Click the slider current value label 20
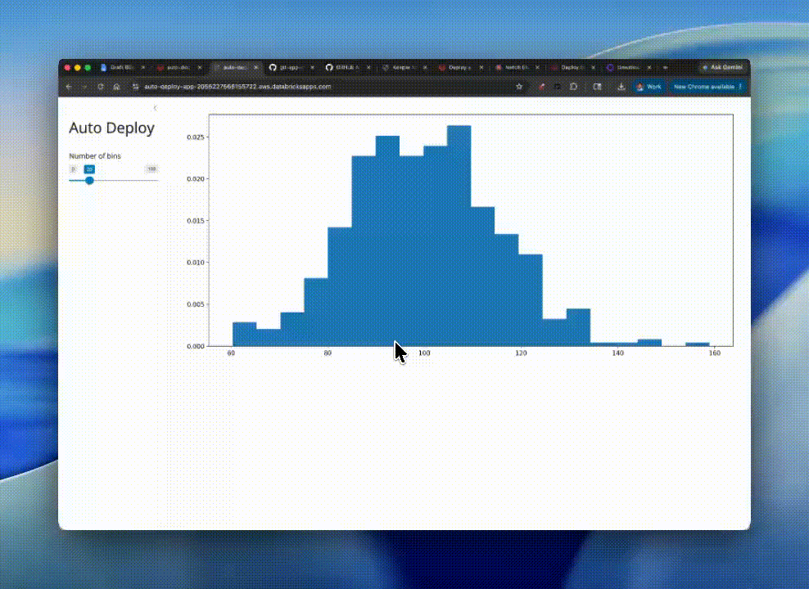The height and width of the screenshot is (589, 809). click(x=89, y=169)
